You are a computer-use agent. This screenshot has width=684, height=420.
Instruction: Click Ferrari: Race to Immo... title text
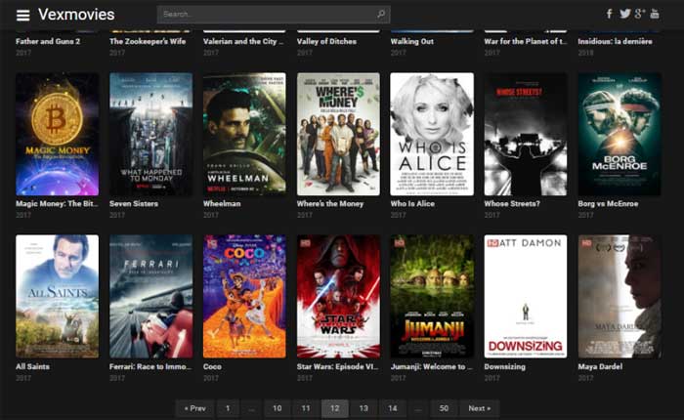click(x=150, y=367)
